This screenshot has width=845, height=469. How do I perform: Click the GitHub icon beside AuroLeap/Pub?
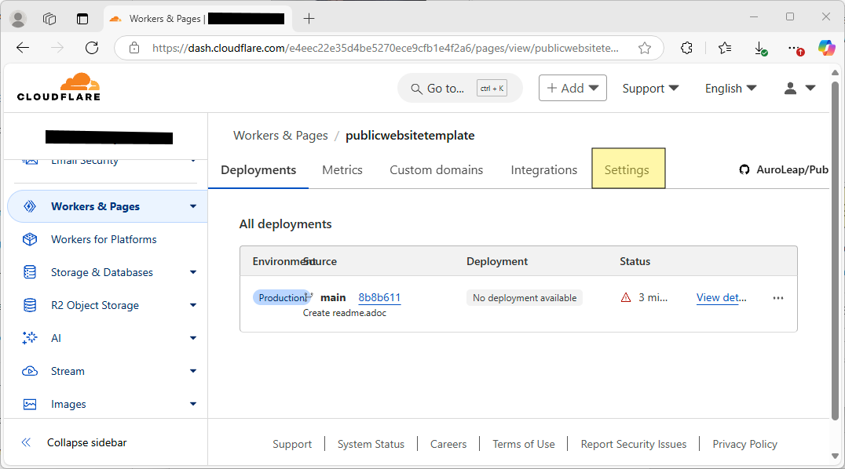pos(744,169)
